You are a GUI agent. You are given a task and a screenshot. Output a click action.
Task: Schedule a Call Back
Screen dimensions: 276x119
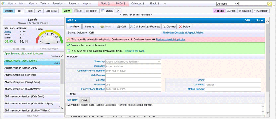click(137, 27)
